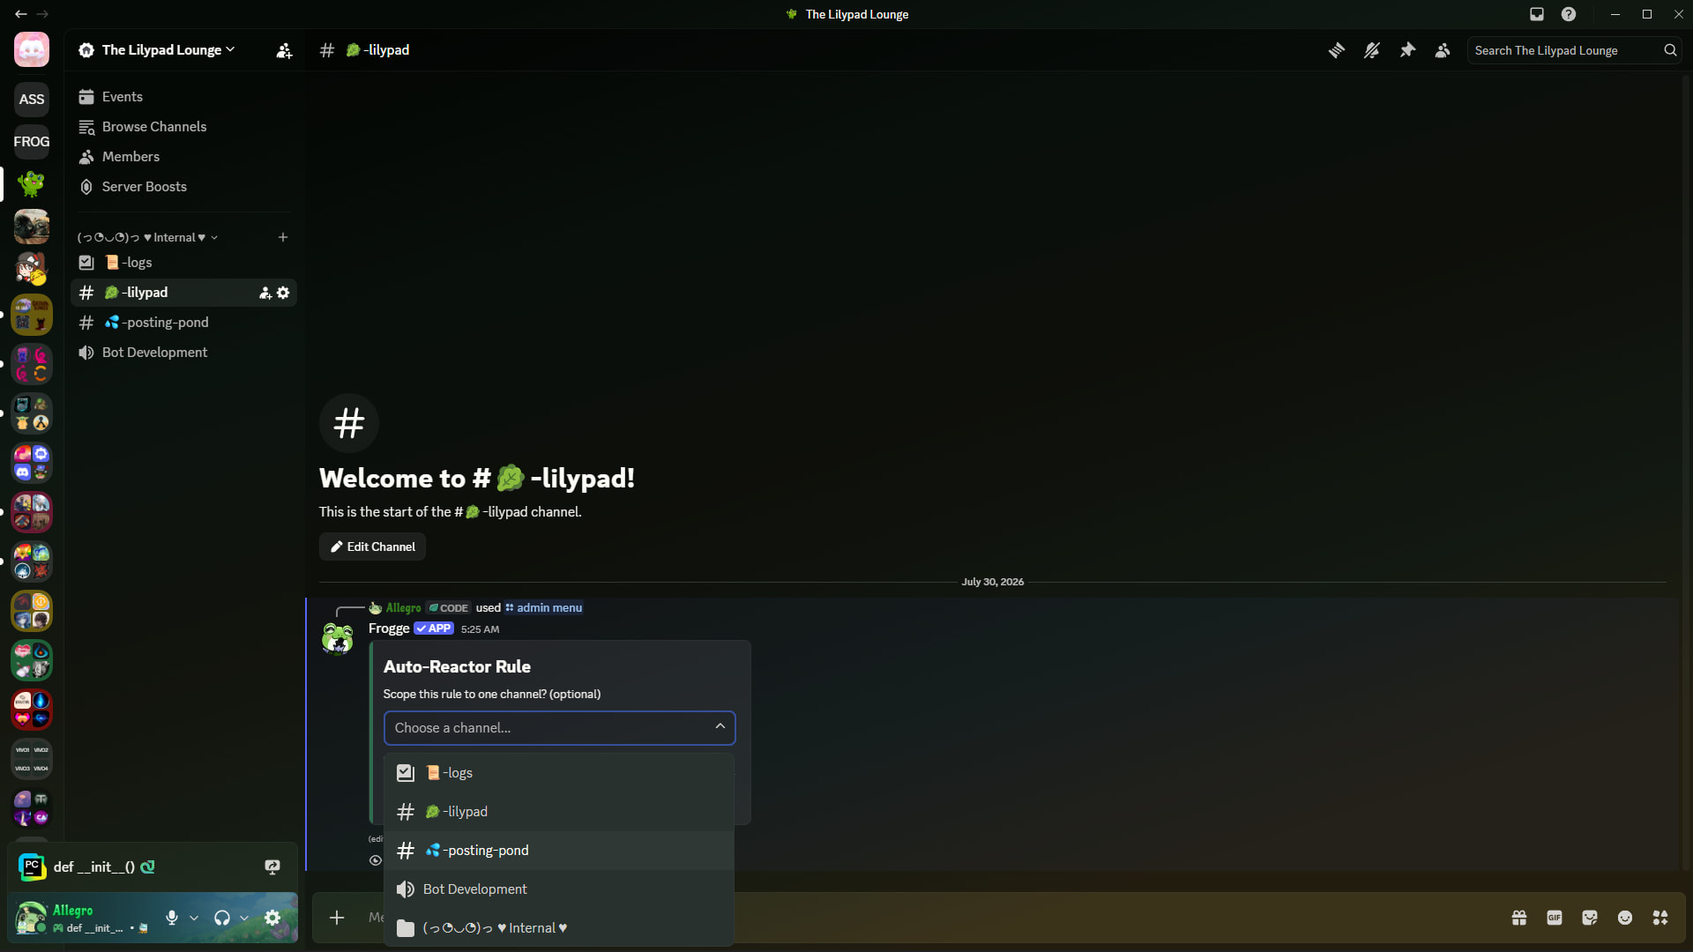Image resolution: width=1693 pixels, height=952 pixels.
Task: Invite people via server header icon
Action: (284, 50)
